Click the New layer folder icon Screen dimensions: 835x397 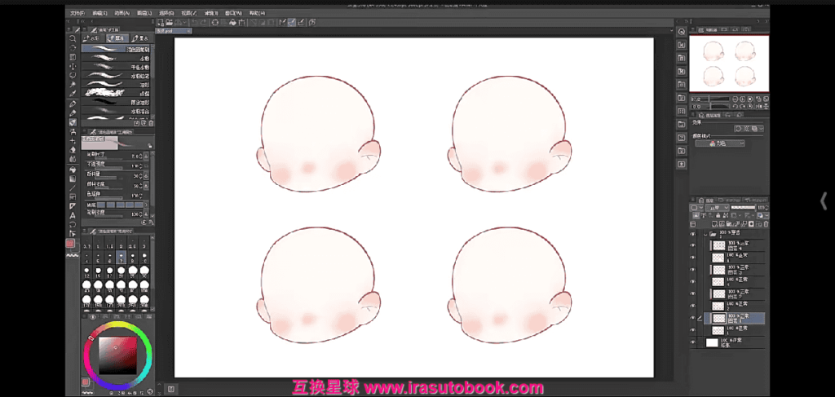pos(728,223)
